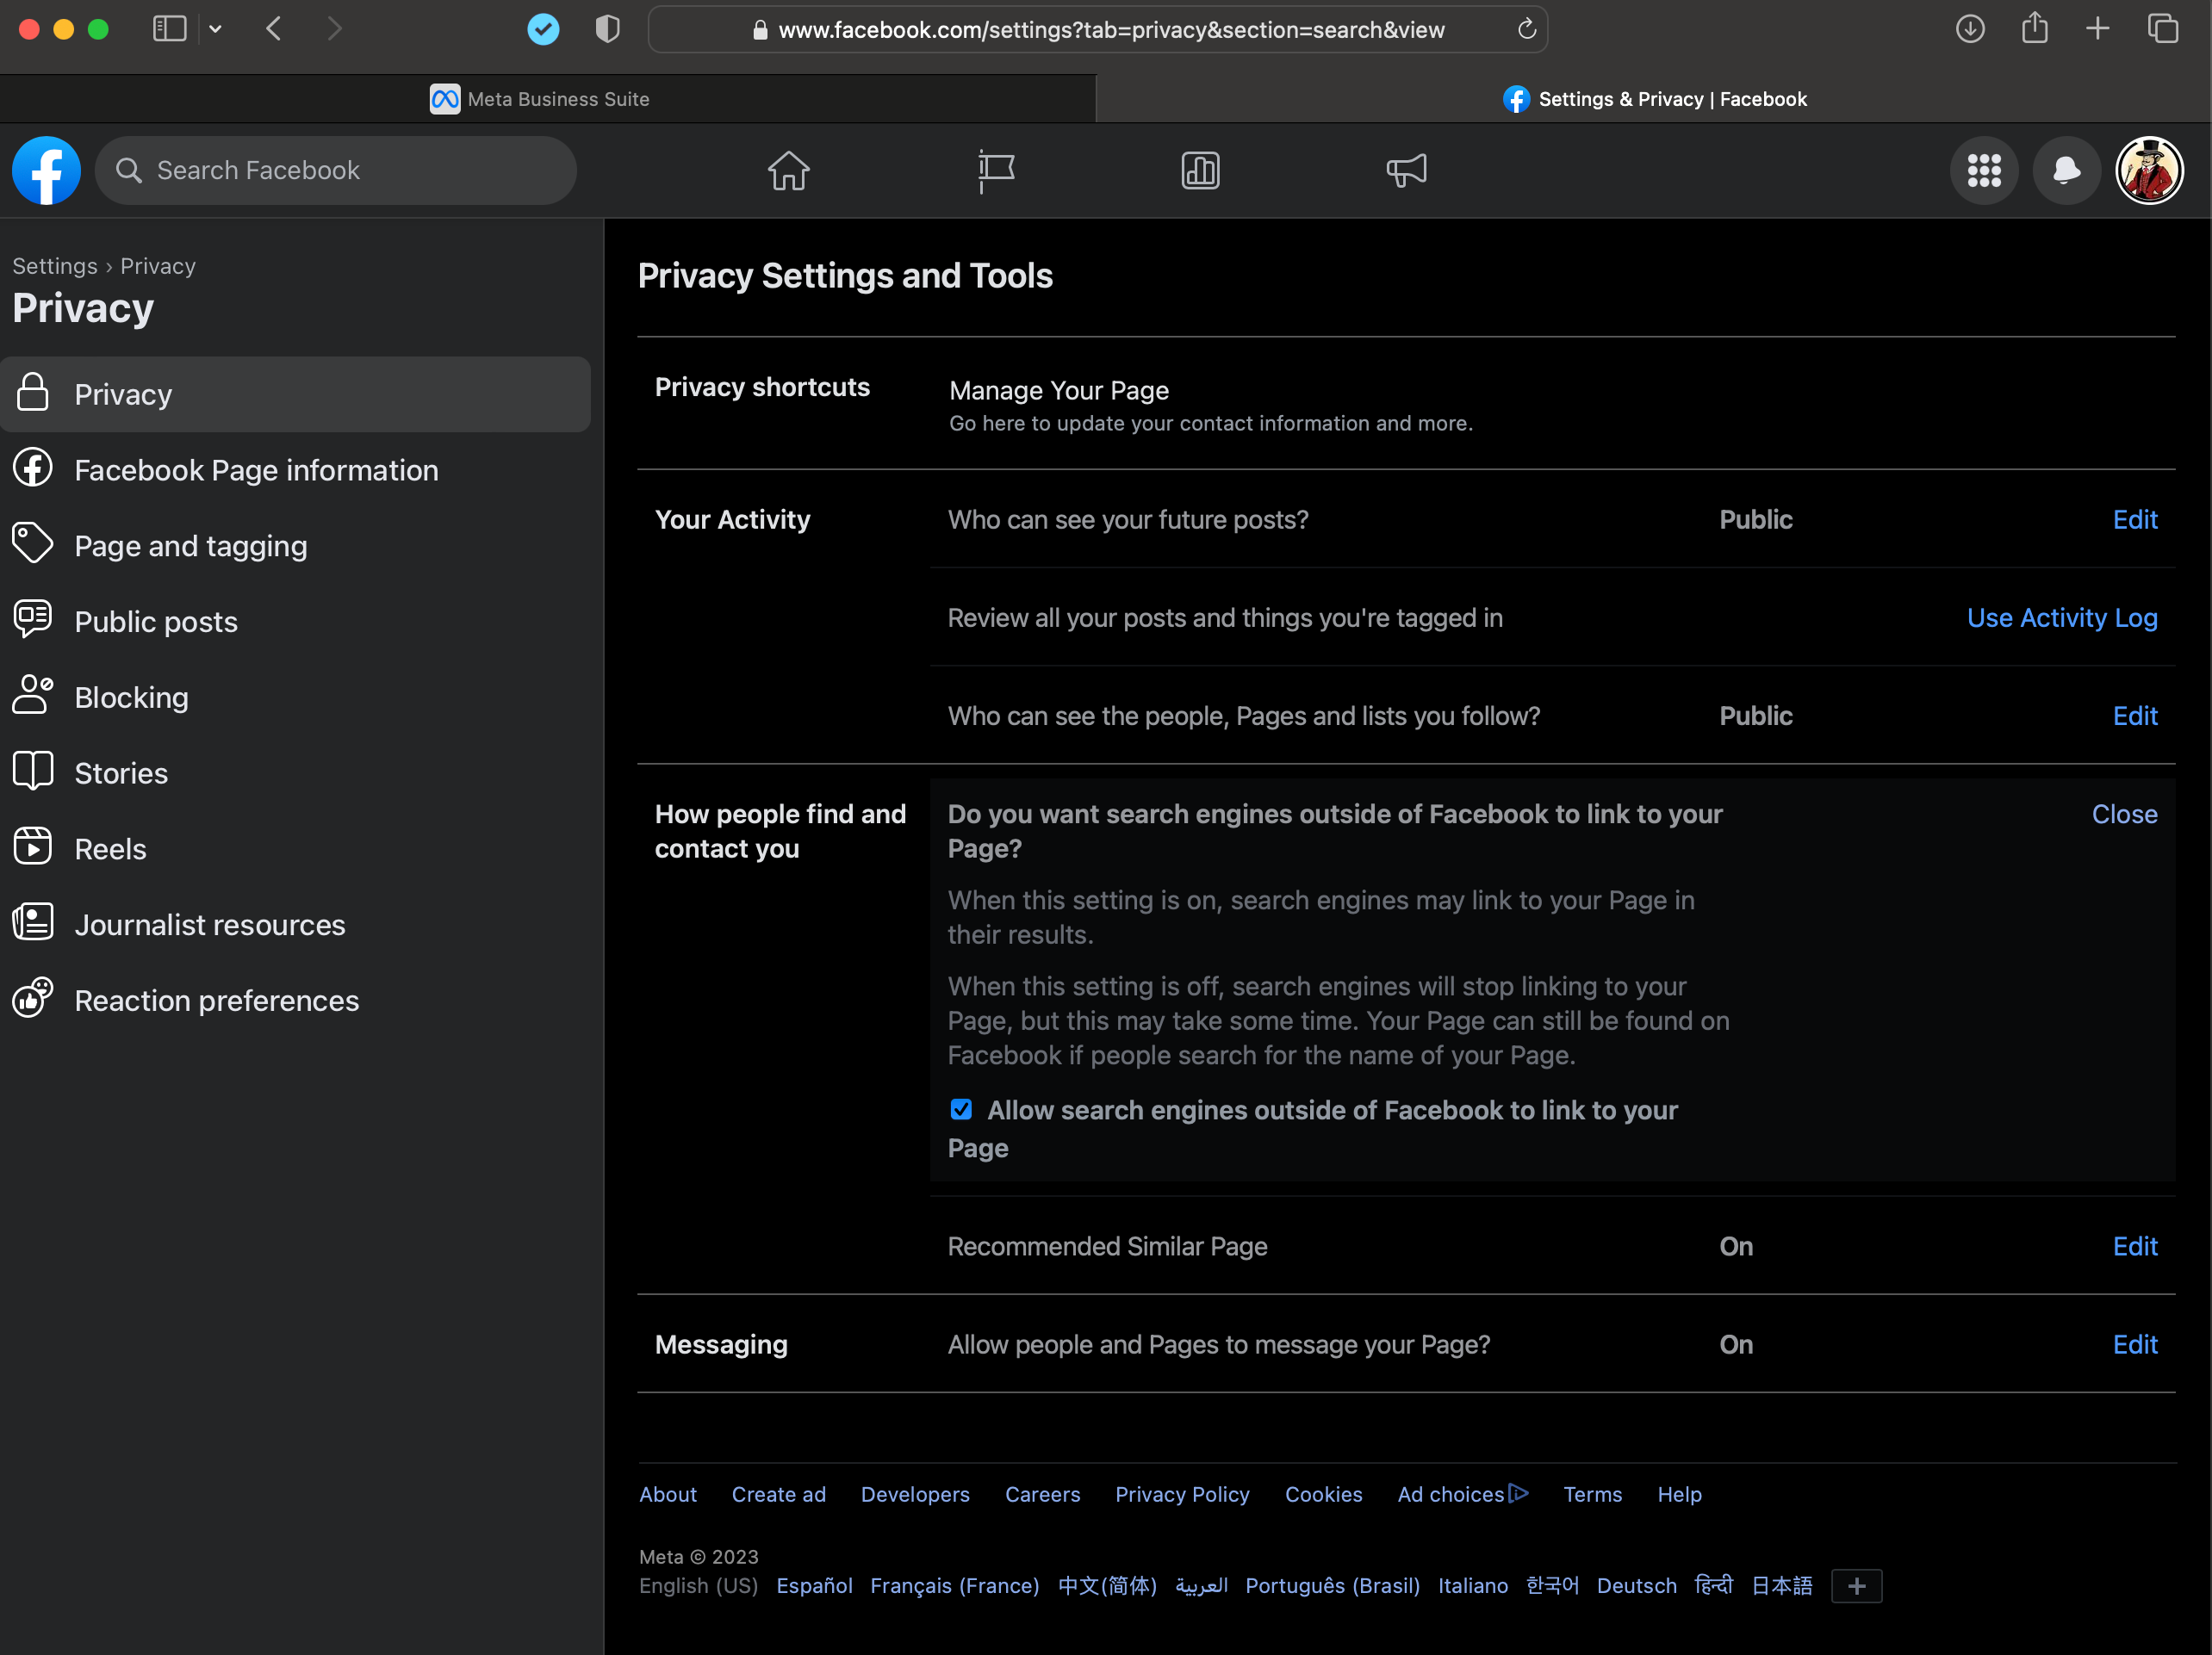The height and width of the screenshot is (1655, 2212).
Task: Open Public posts settings
Action: [x=295, y=622]
